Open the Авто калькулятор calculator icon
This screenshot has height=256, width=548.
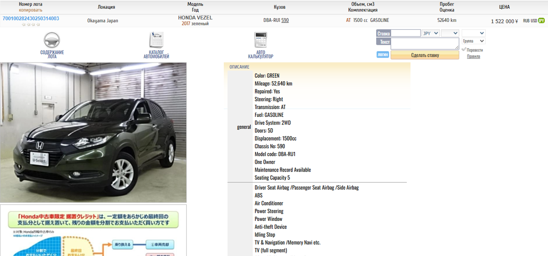[x=261, y=40]
